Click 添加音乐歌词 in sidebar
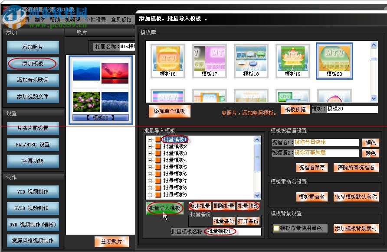387x252 pixels. (33, 80)
